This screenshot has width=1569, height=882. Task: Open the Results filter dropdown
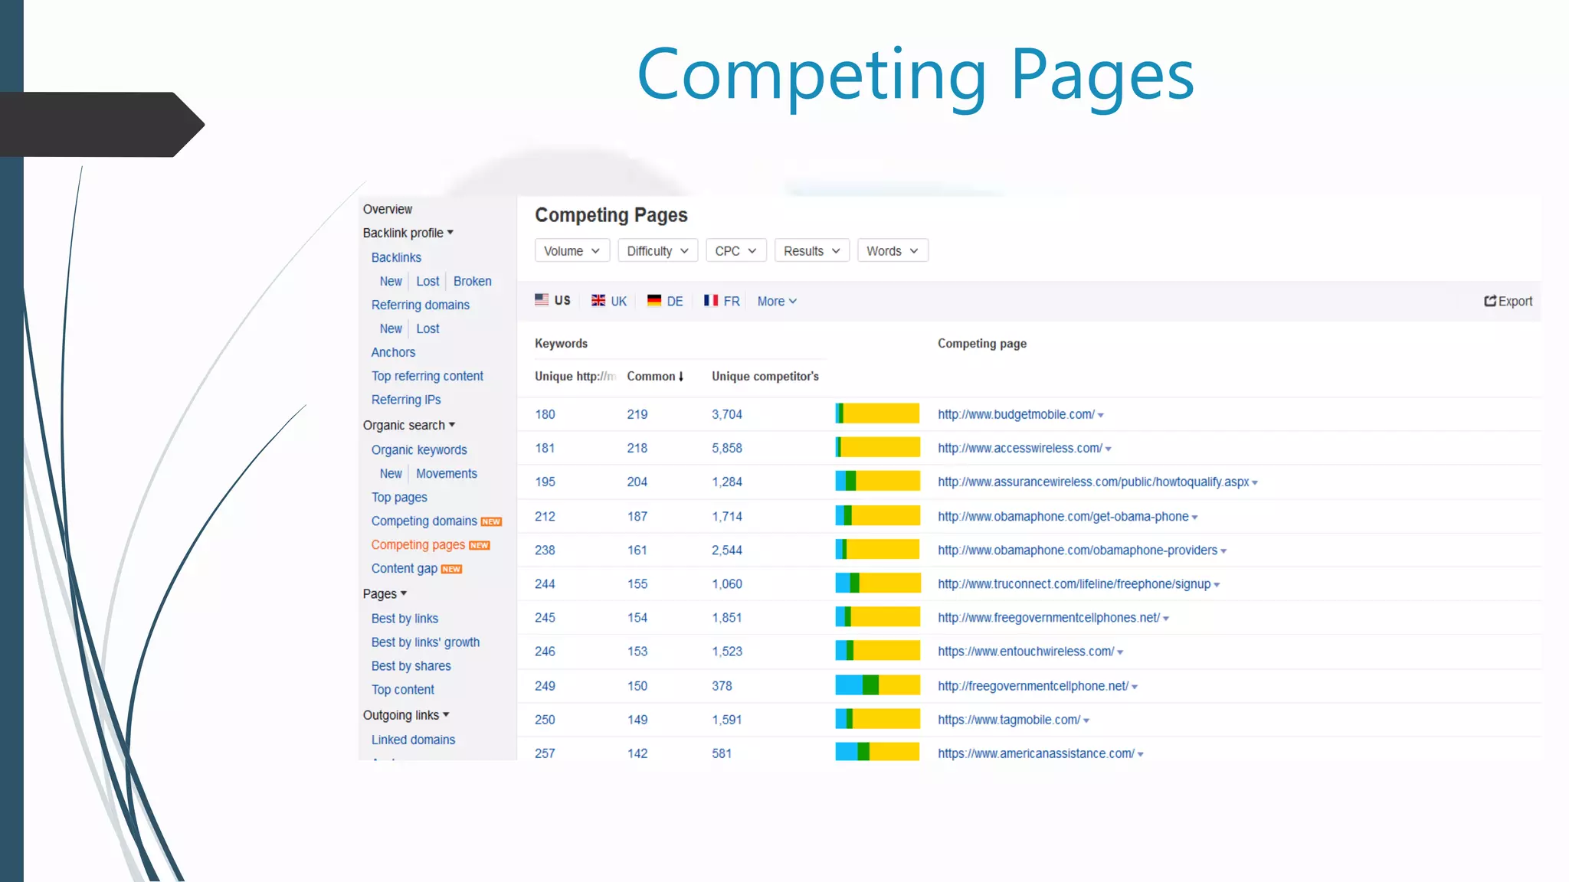coord(812,251)
